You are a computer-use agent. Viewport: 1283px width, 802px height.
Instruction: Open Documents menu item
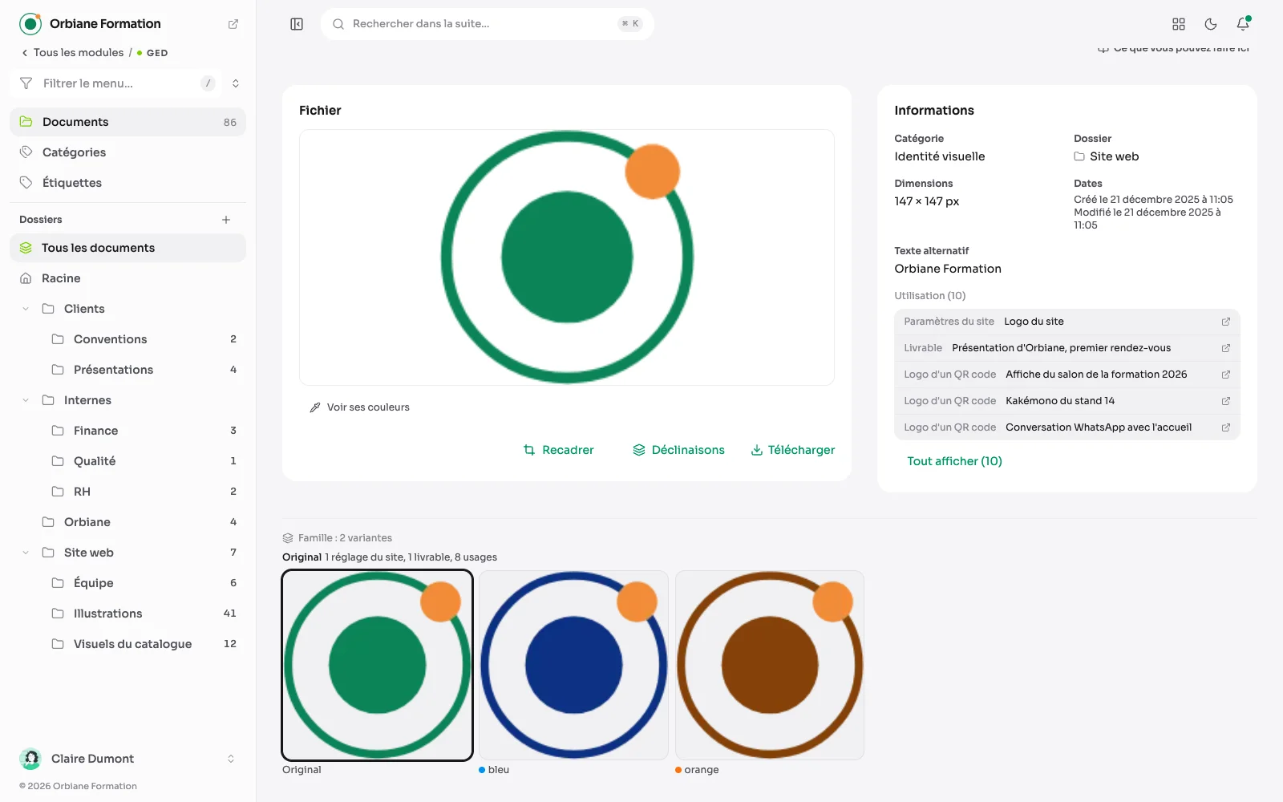click(127, 122)
